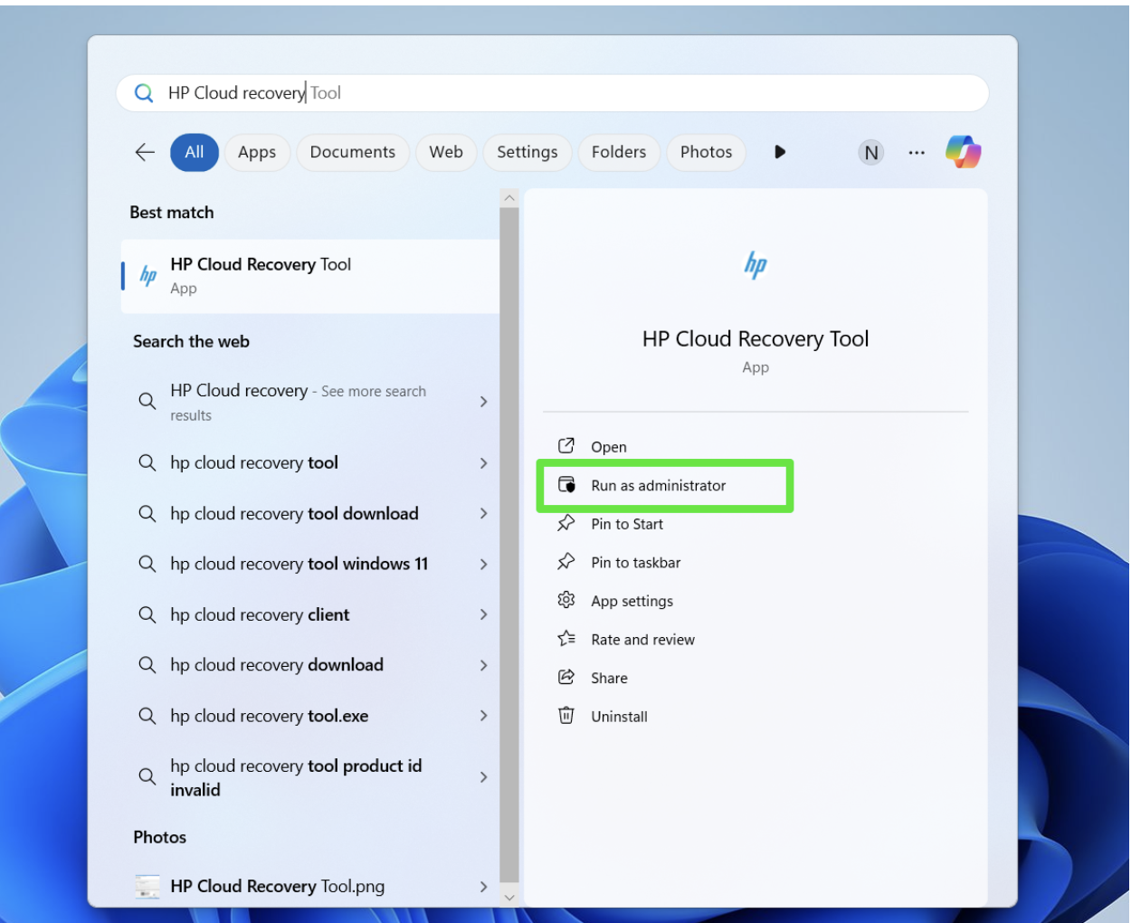Click the N user account badge

(x=870, y=152)
